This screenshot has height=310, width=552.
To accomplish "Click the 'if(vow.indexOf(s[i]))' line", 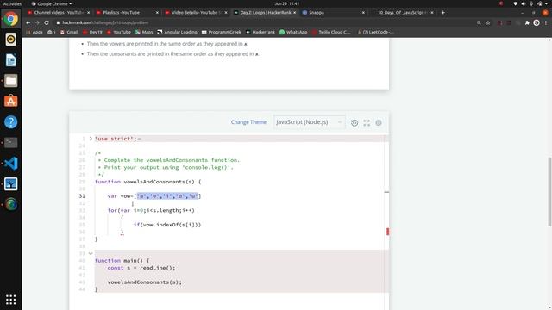I will pos(167,225).
